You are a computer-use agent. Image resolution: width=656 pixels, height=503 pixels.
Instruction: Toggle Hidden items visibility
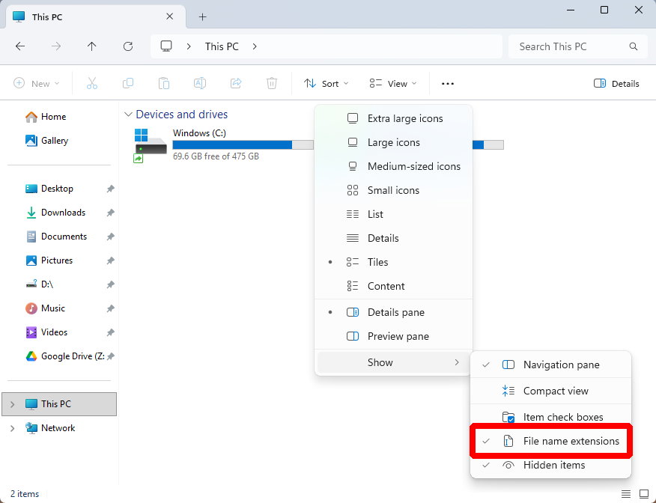click(x=553, y=465)
